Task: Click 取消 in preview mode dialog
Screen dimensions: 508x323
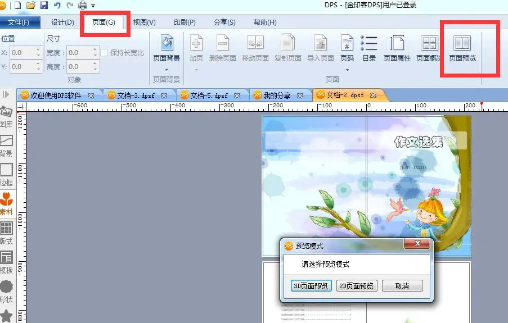Action: coord(402,286)
